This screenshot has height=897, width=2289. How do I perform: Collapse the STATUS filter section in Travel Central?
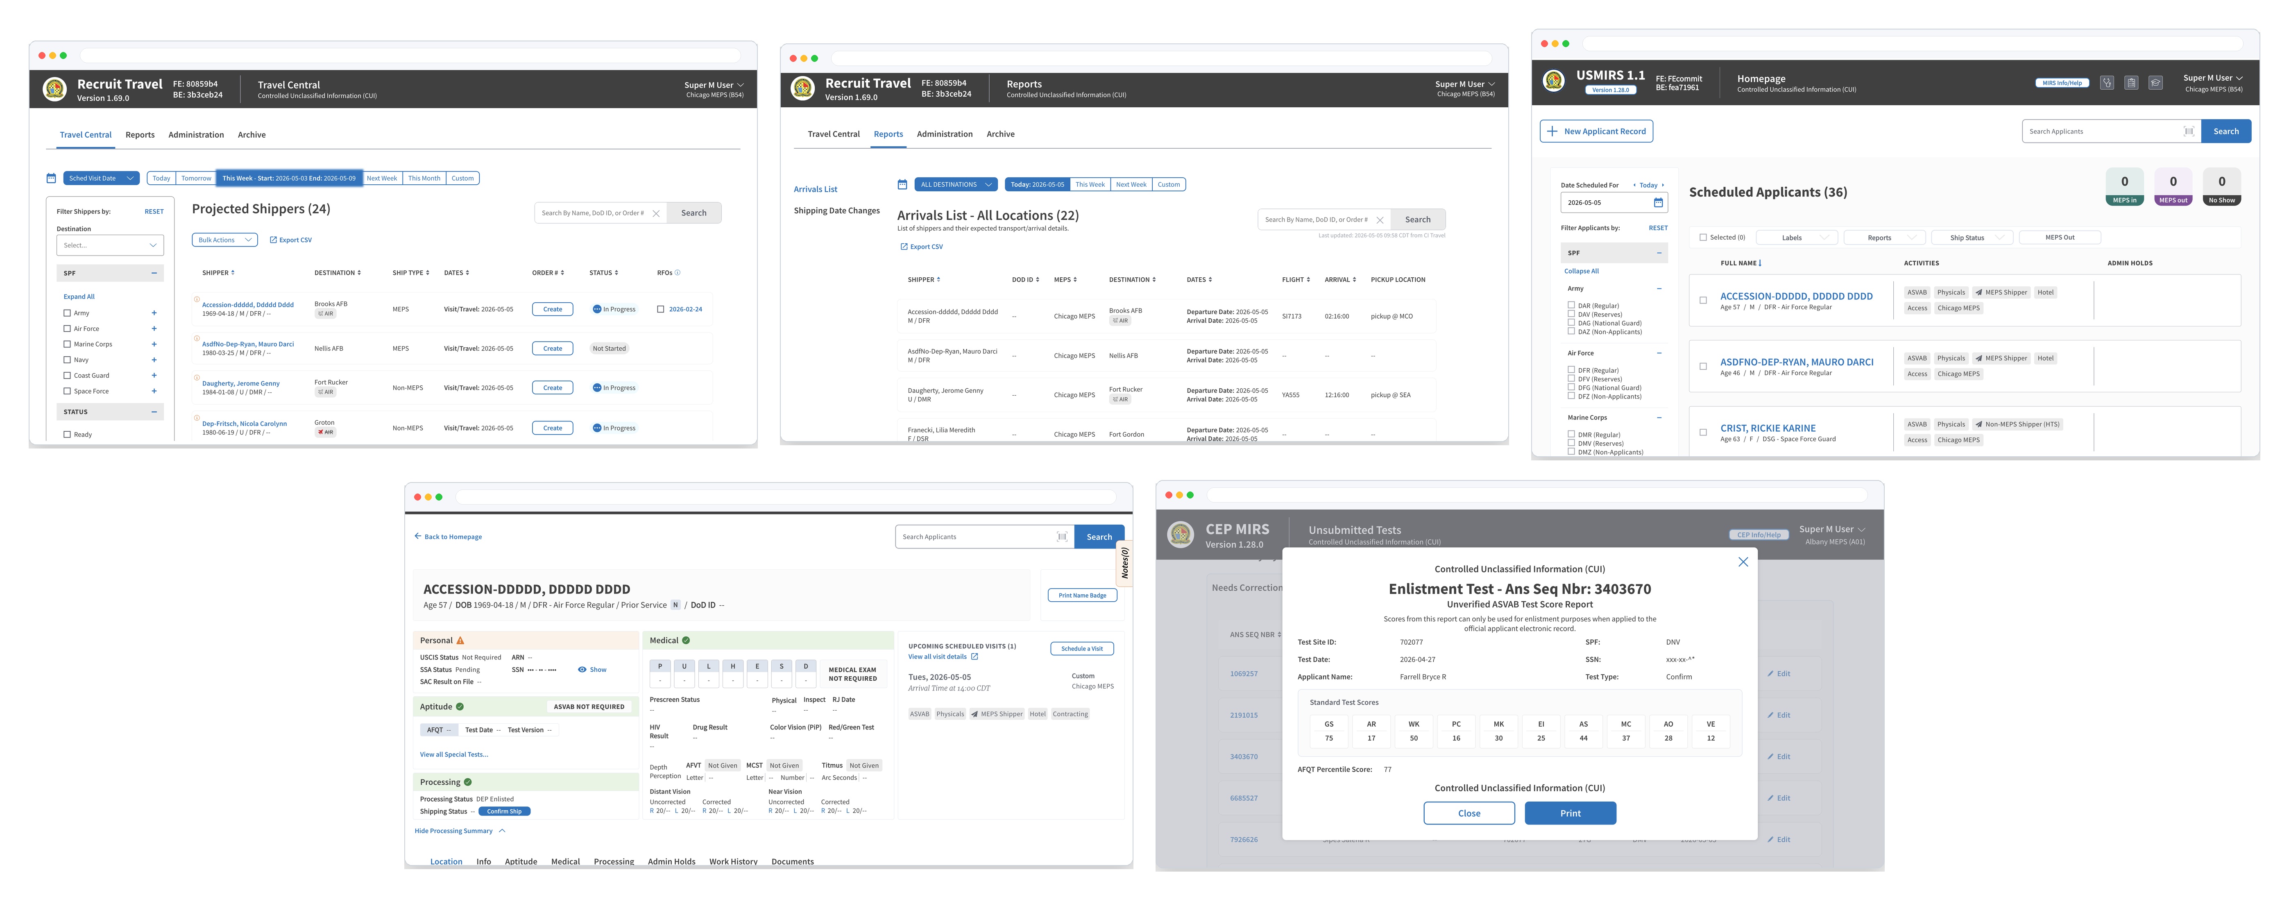(154, 412)
